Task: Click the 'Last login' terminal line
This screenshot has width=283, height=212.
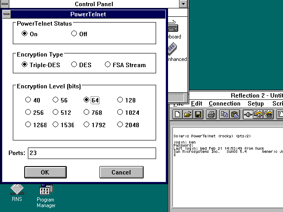Action: (219, 148)
